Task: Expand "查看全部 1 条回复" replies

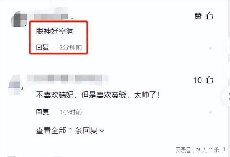Action: (x=70, y=130)
